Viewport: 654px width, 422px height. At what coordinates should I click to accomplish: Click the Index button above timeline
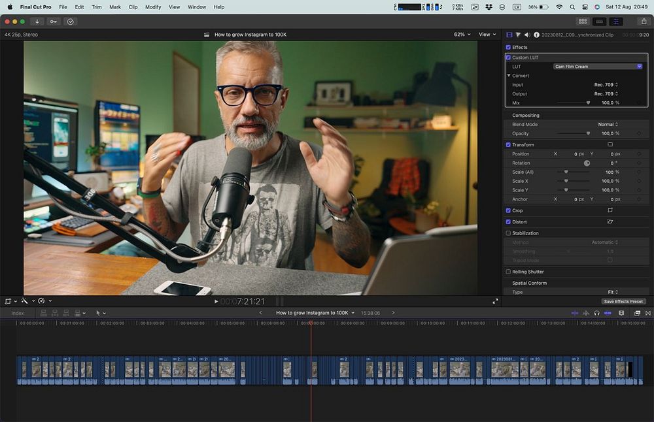[x=18, y=313]
